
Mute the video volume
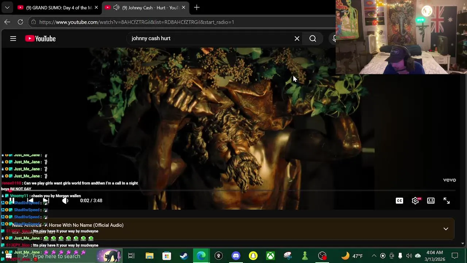tap(65, 201)
